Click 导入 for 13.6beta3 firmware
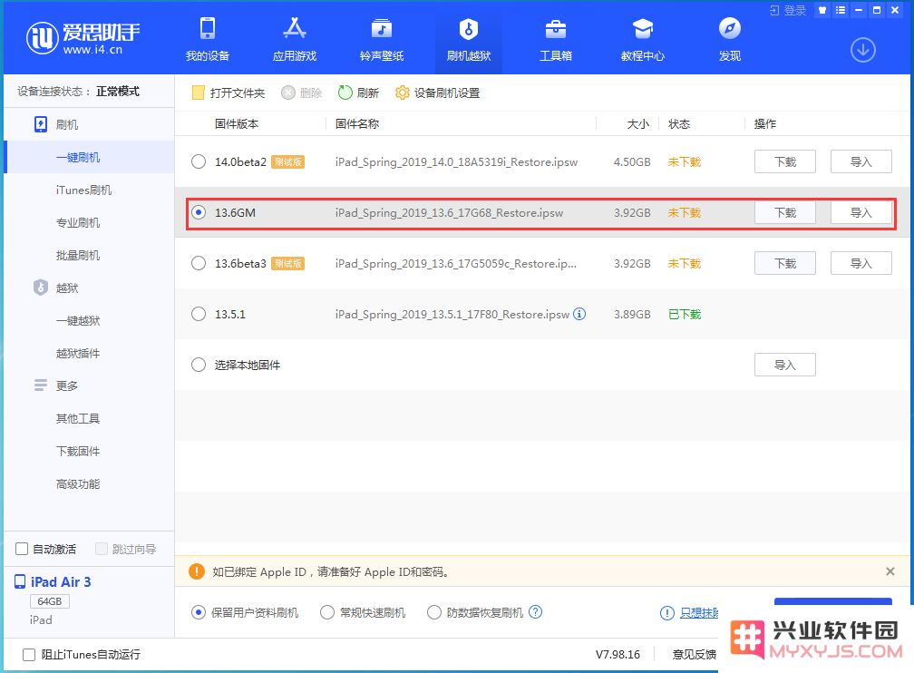 click(x=861, y=263)
